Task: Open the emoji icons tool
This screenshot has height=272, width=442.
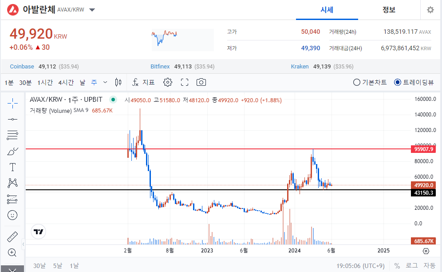Action: [x=12, y=215]
